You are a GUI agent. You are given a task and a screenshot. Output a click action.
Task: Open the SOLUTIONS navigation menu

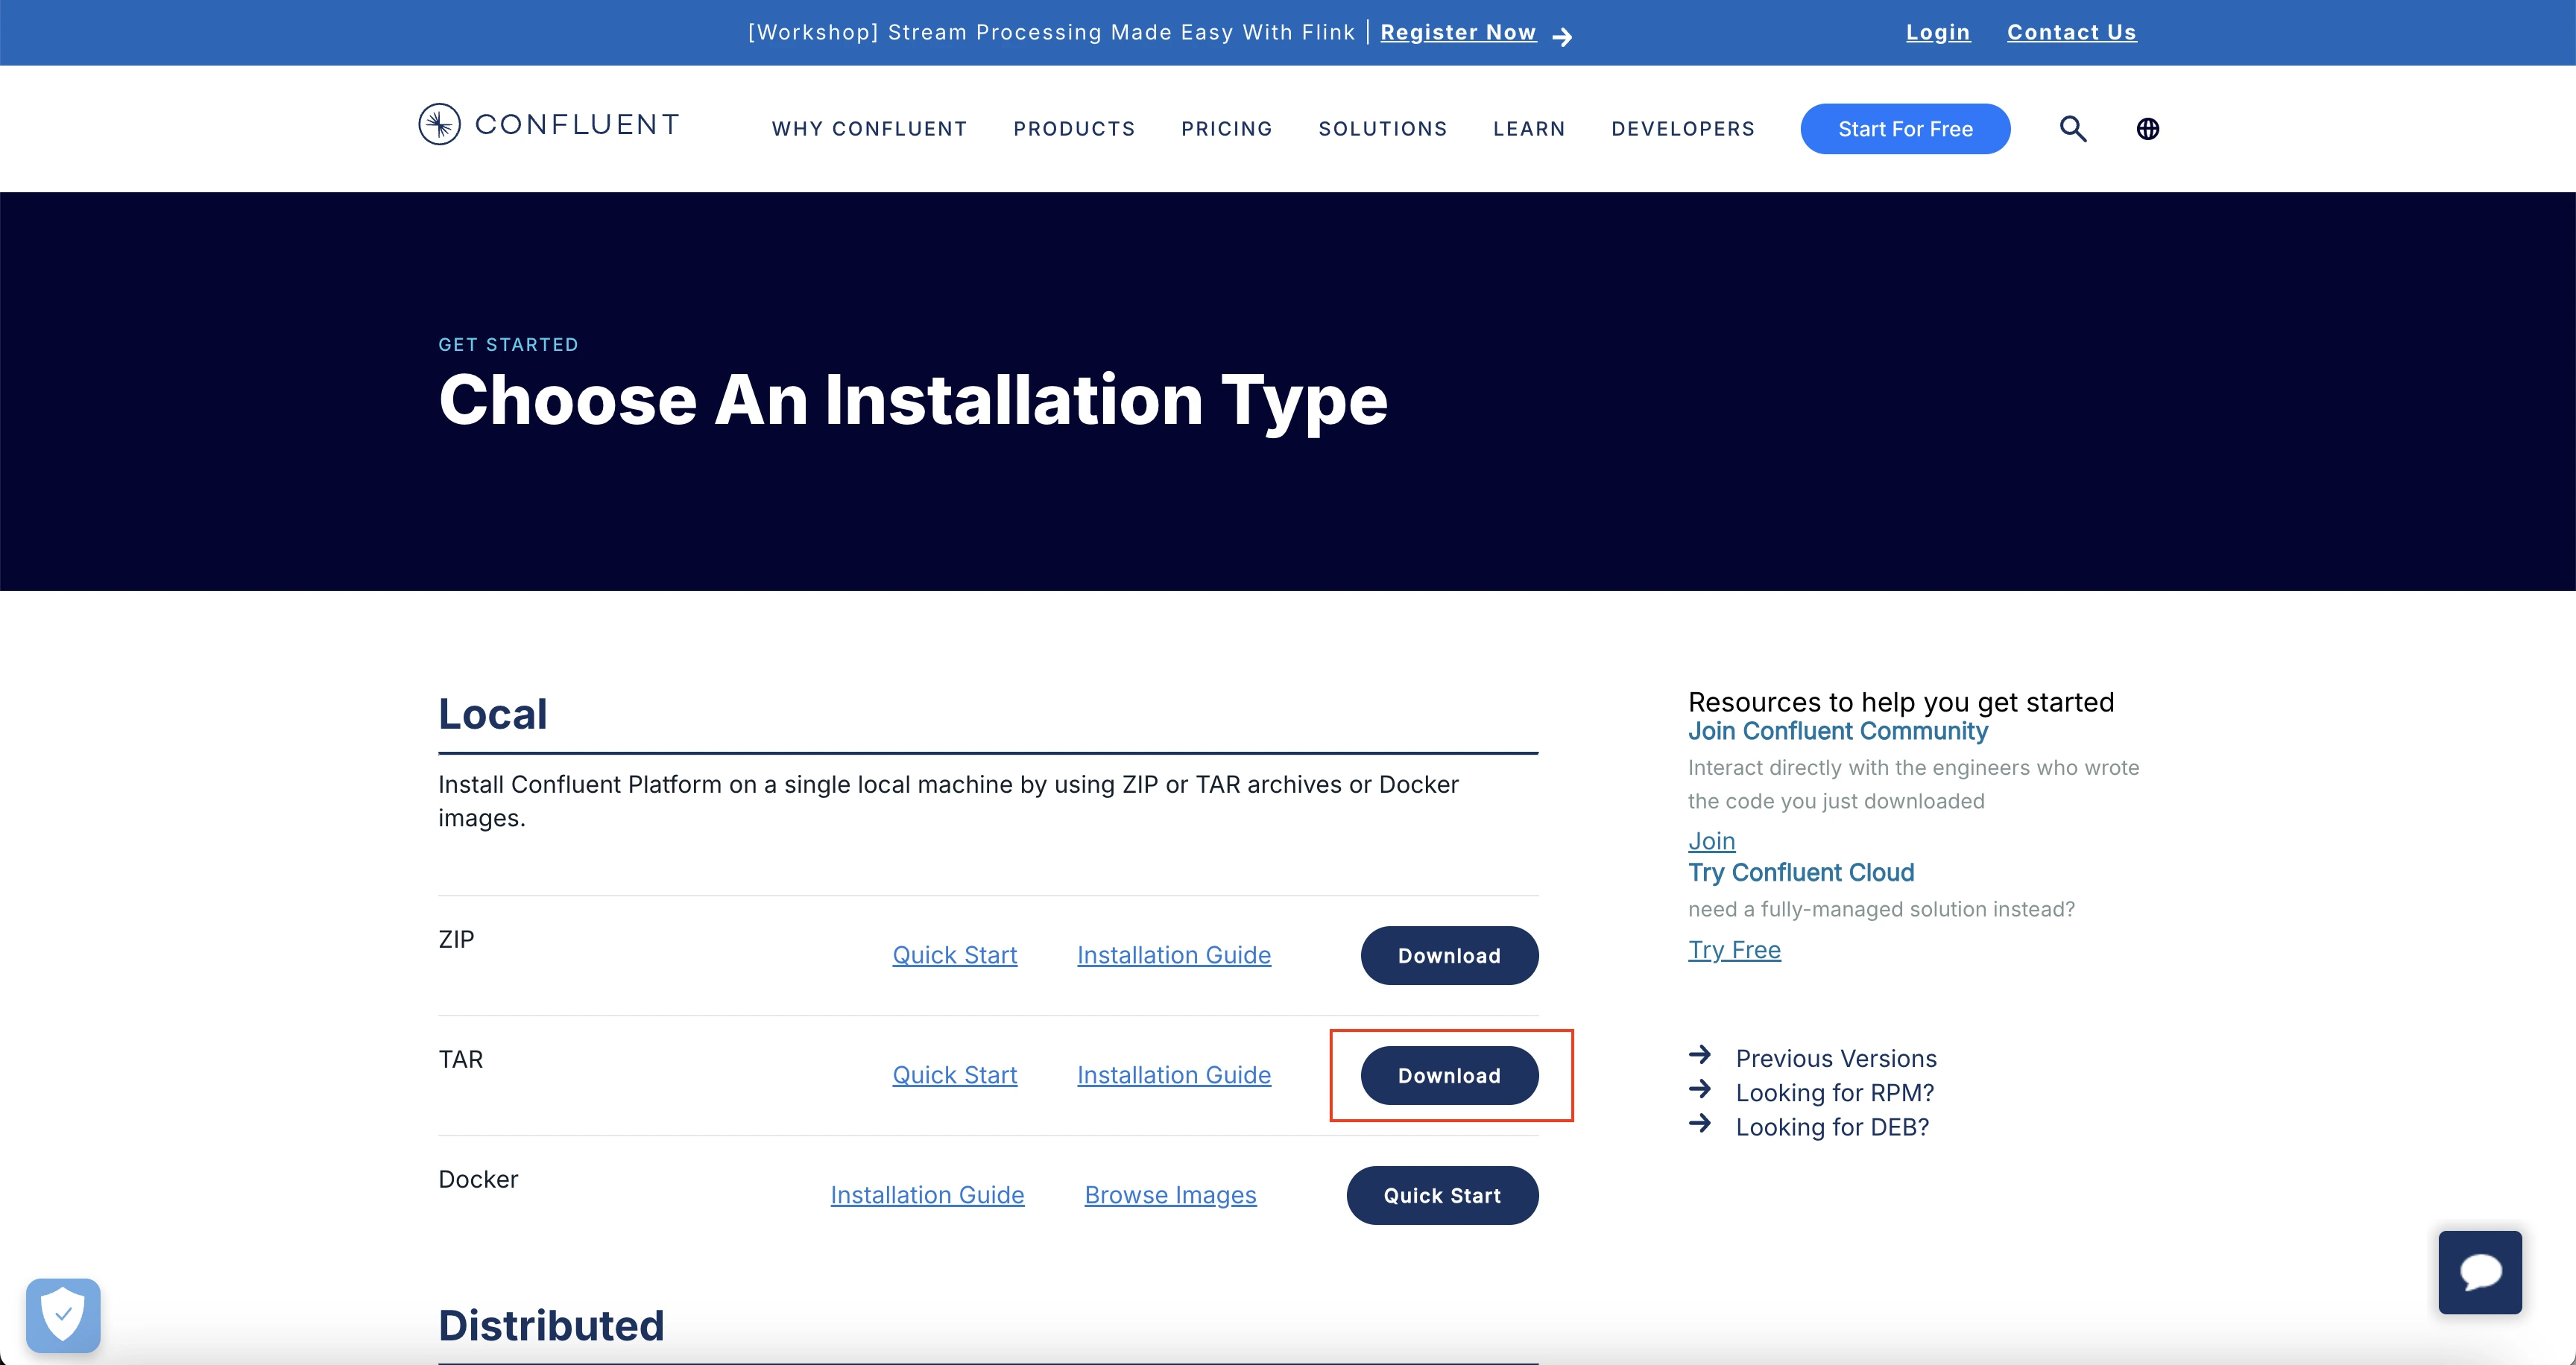pyautogui.click(x=1382, y=127)
